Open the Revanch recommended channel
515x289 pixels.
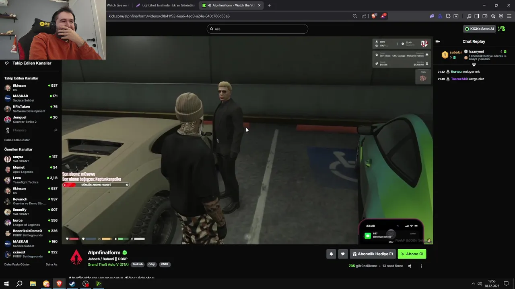coord(31,201)
